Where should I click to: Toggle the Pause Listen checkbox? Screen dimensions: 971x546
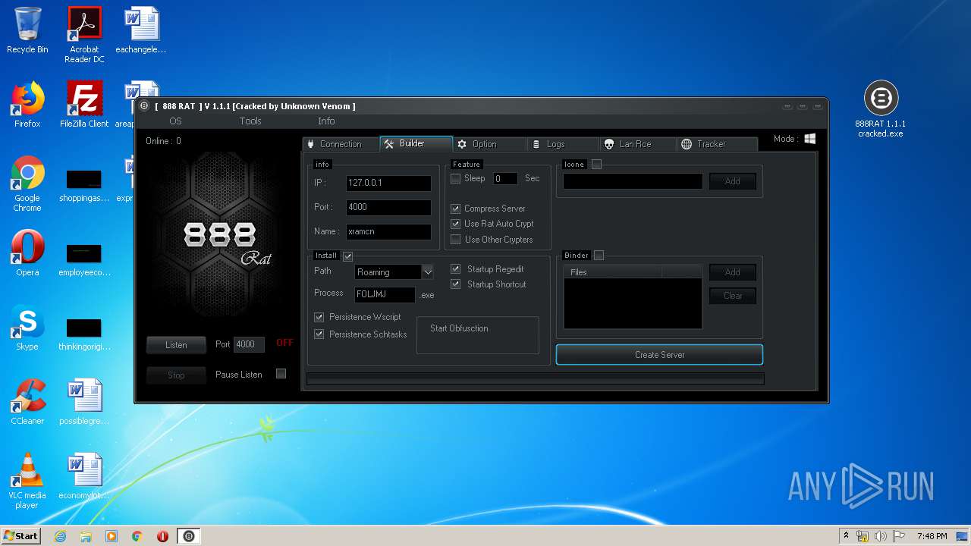point(281,374)
